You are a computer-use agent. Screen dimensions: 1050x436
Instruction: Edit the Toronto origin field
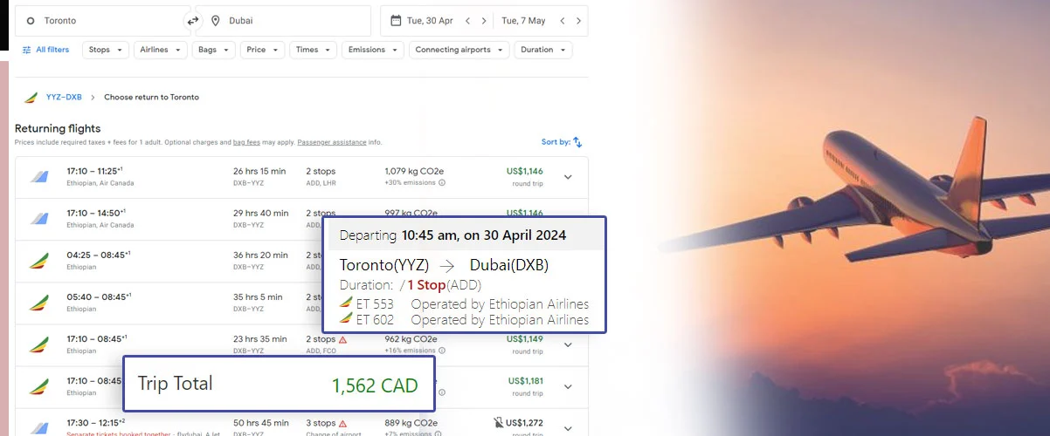[x=100, y=20]
